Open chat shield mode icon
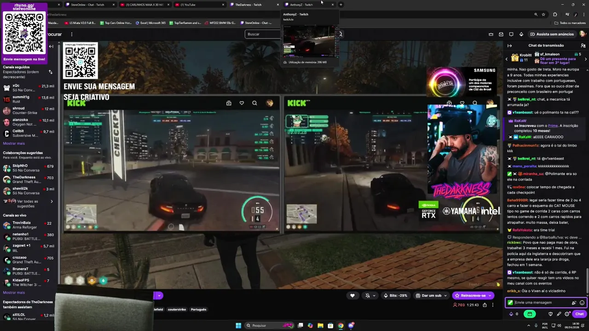Image resolution: width=589 pixels, height=331 pixels. point(550,314)
